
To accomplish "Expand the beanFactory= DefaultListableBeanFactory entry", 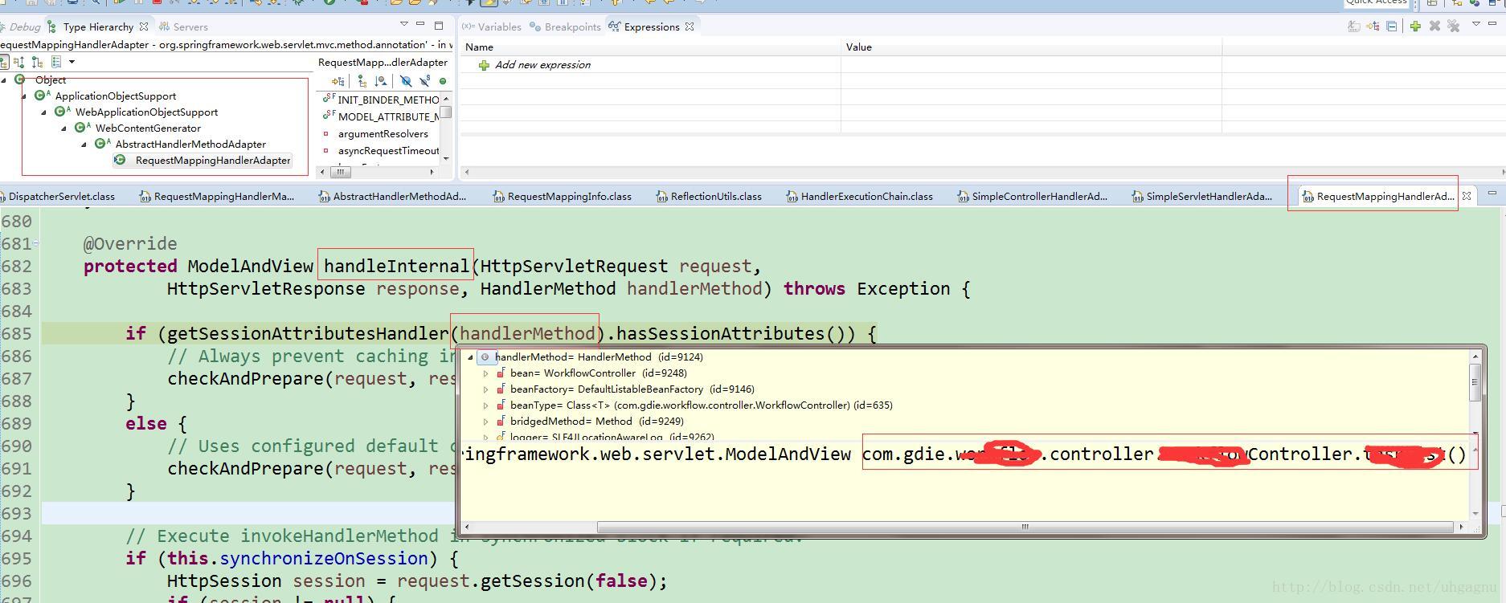I will [485, 389].
